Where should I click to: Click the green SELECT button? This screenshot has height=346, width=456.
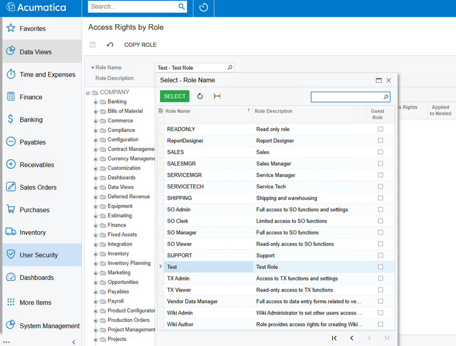pyautogui.click(x=174, y=96)
